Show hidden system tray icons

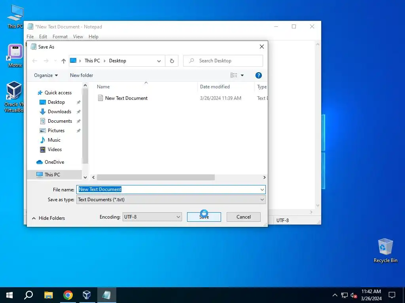[x=335, y=295]
